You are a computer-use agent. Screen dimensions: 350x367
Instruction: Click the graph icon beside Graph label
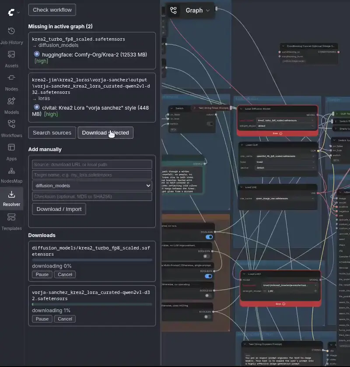(174, 10)
